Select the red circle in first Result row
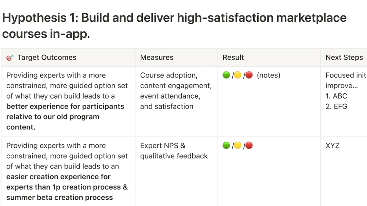This screenshot has width=367, height=206. (249, 75)
